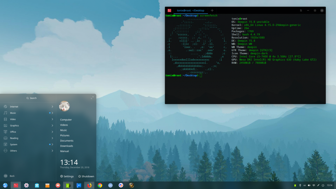Image resolution: width=336 pixels, height=189 pixels.
Task: Click the power tray icon
Action: (x=323, y=185)
